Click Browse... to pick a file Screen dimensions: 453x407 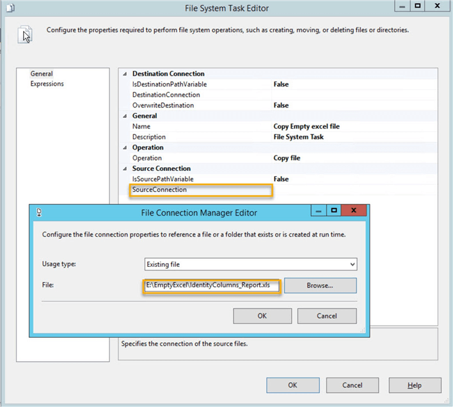[321, 285]
